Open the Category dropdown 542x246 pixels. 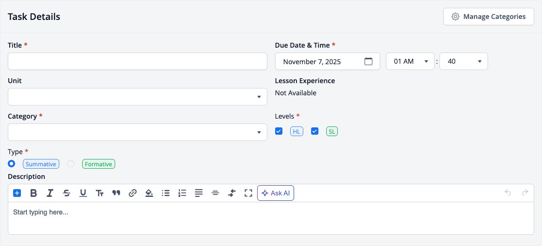tap(138, 132)
